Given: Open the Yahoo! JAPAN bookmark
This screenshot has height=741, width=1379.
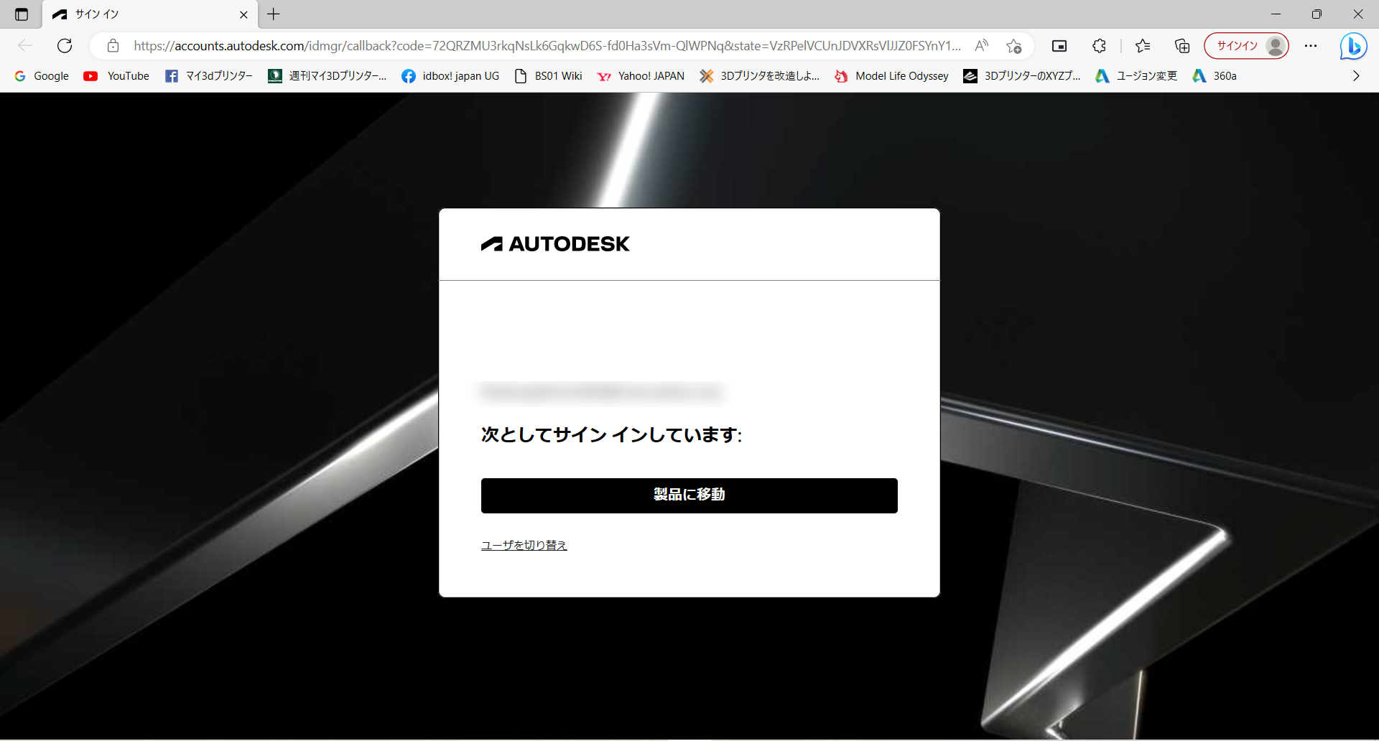Looking at the screenshot, I should (x=641, y=76).
